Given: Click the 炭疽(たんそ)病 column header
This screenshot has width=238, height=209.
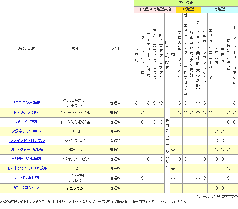Looking at the screenshot, I should click(x=228, y=55).
